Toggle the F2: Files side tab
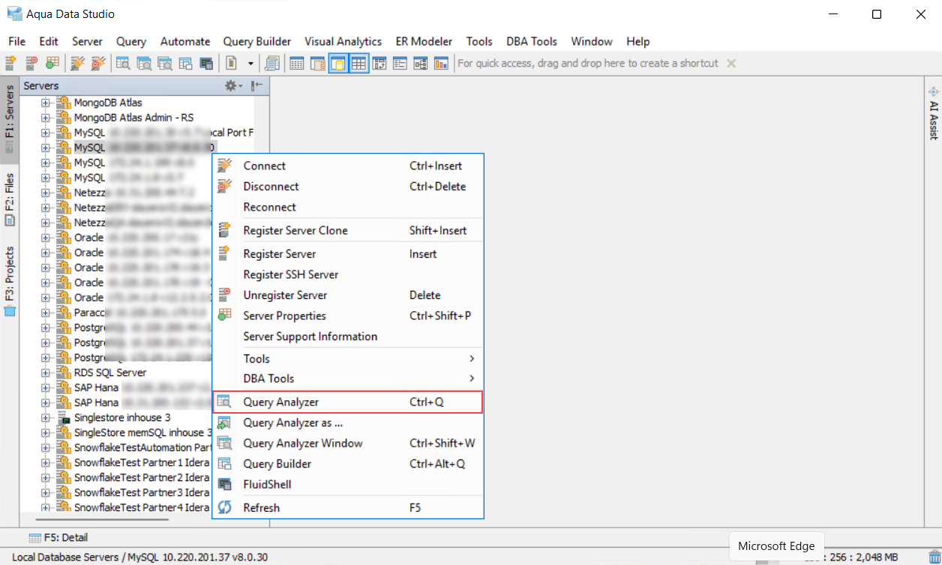Screen dimensions: 942x565 [10, 199]
